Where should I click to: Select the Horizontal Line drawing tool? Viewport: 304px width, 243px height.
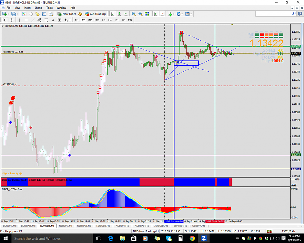pyautogui.click(x=26, y=20)
